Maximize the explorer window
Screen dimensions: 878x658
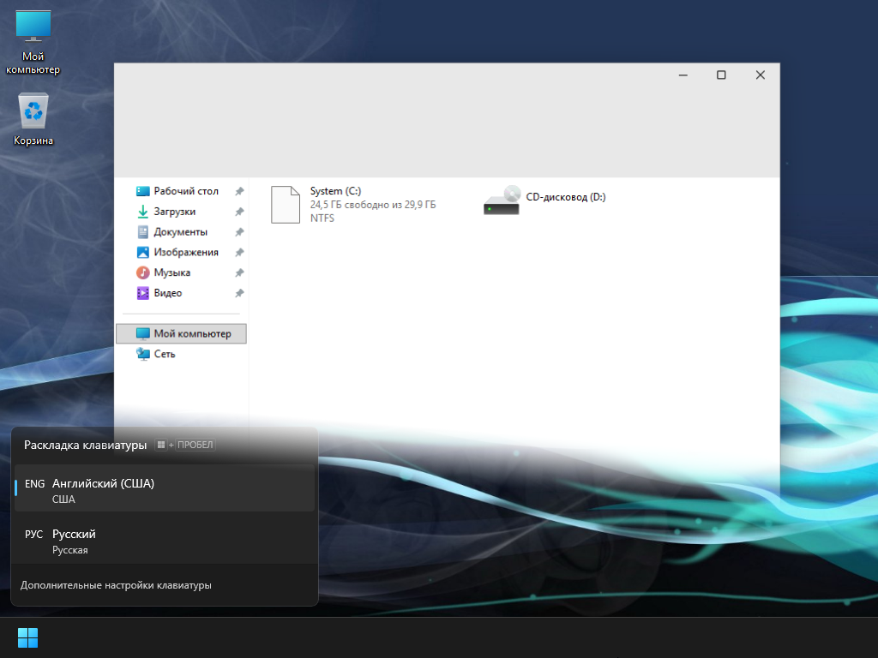tap(721, 75)
